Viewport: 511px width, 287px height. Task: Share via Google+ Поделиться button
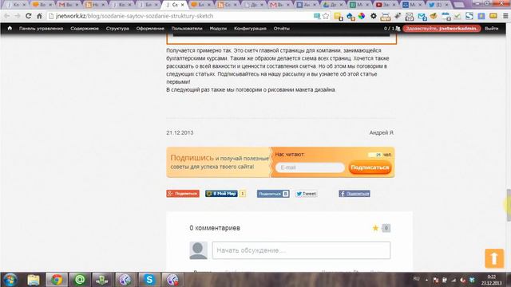[x=183, y=194]
